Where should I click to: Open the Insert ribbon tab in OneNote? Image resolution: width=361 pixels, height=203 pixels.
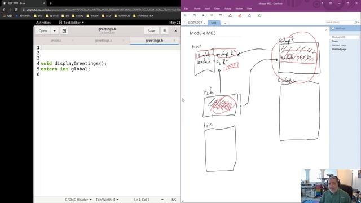point(207,8)
